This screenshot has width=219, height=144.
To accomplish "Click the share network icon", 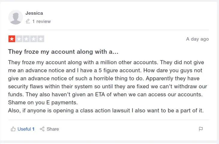I will tap(42, 129).
